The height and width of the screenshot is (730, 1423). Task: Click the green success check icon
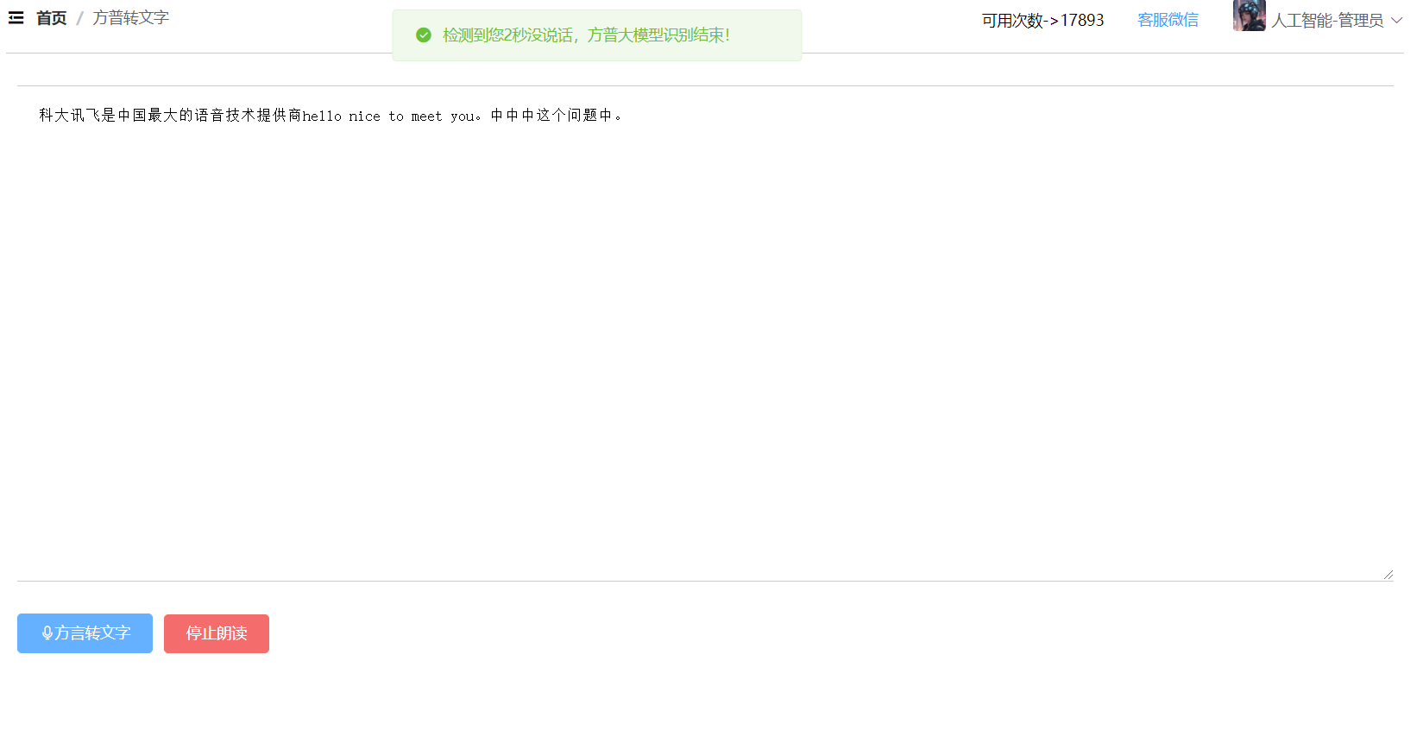[x=423, y=35]
